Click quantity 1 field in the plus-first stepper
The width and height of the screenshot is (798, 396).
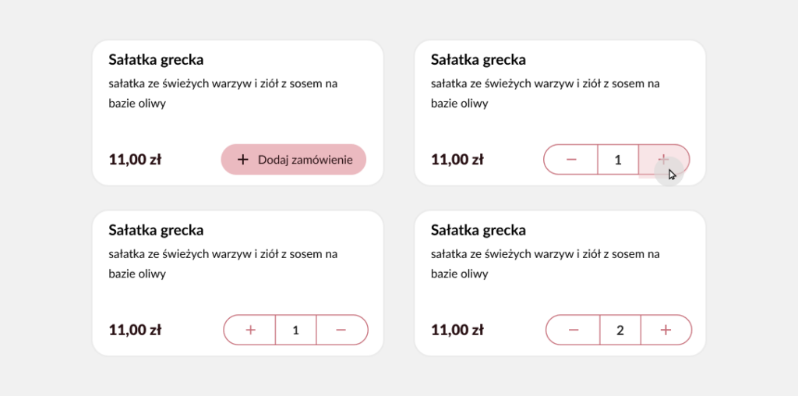[x=295, y=331]
